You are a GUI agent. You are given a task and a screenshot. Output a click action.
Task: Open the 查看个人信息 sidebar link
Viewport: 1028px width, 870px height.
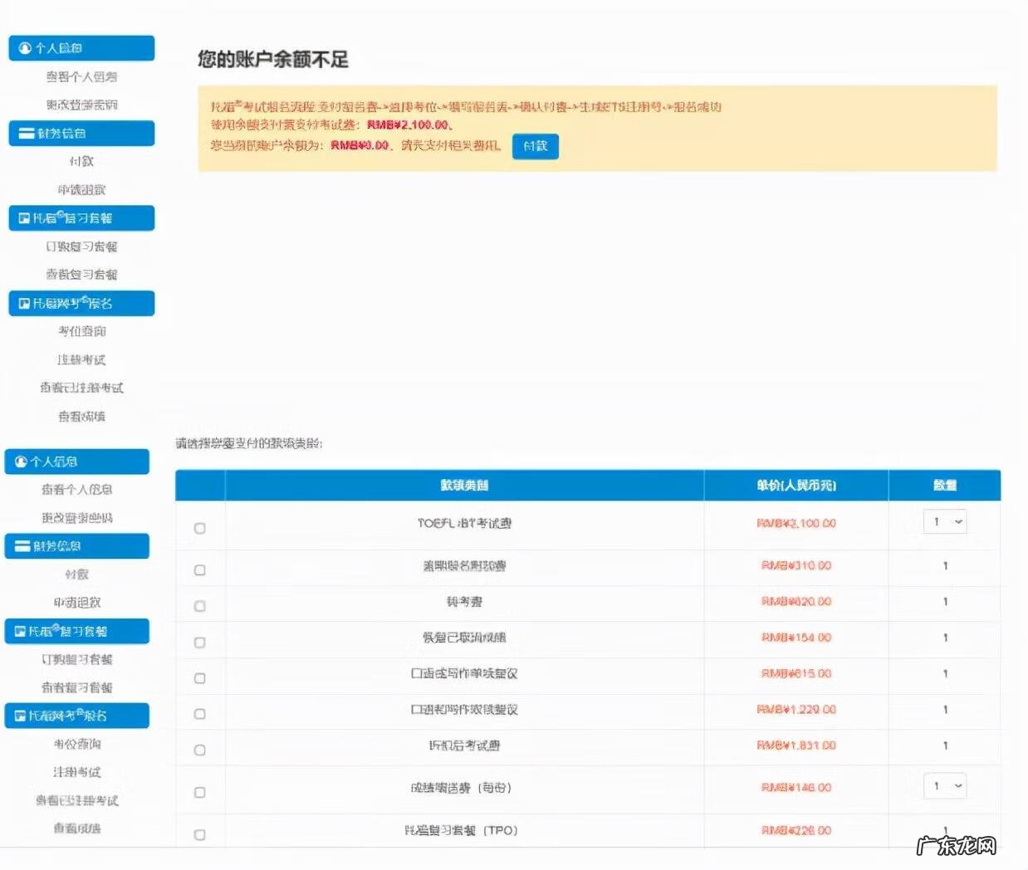pos(81,77)
